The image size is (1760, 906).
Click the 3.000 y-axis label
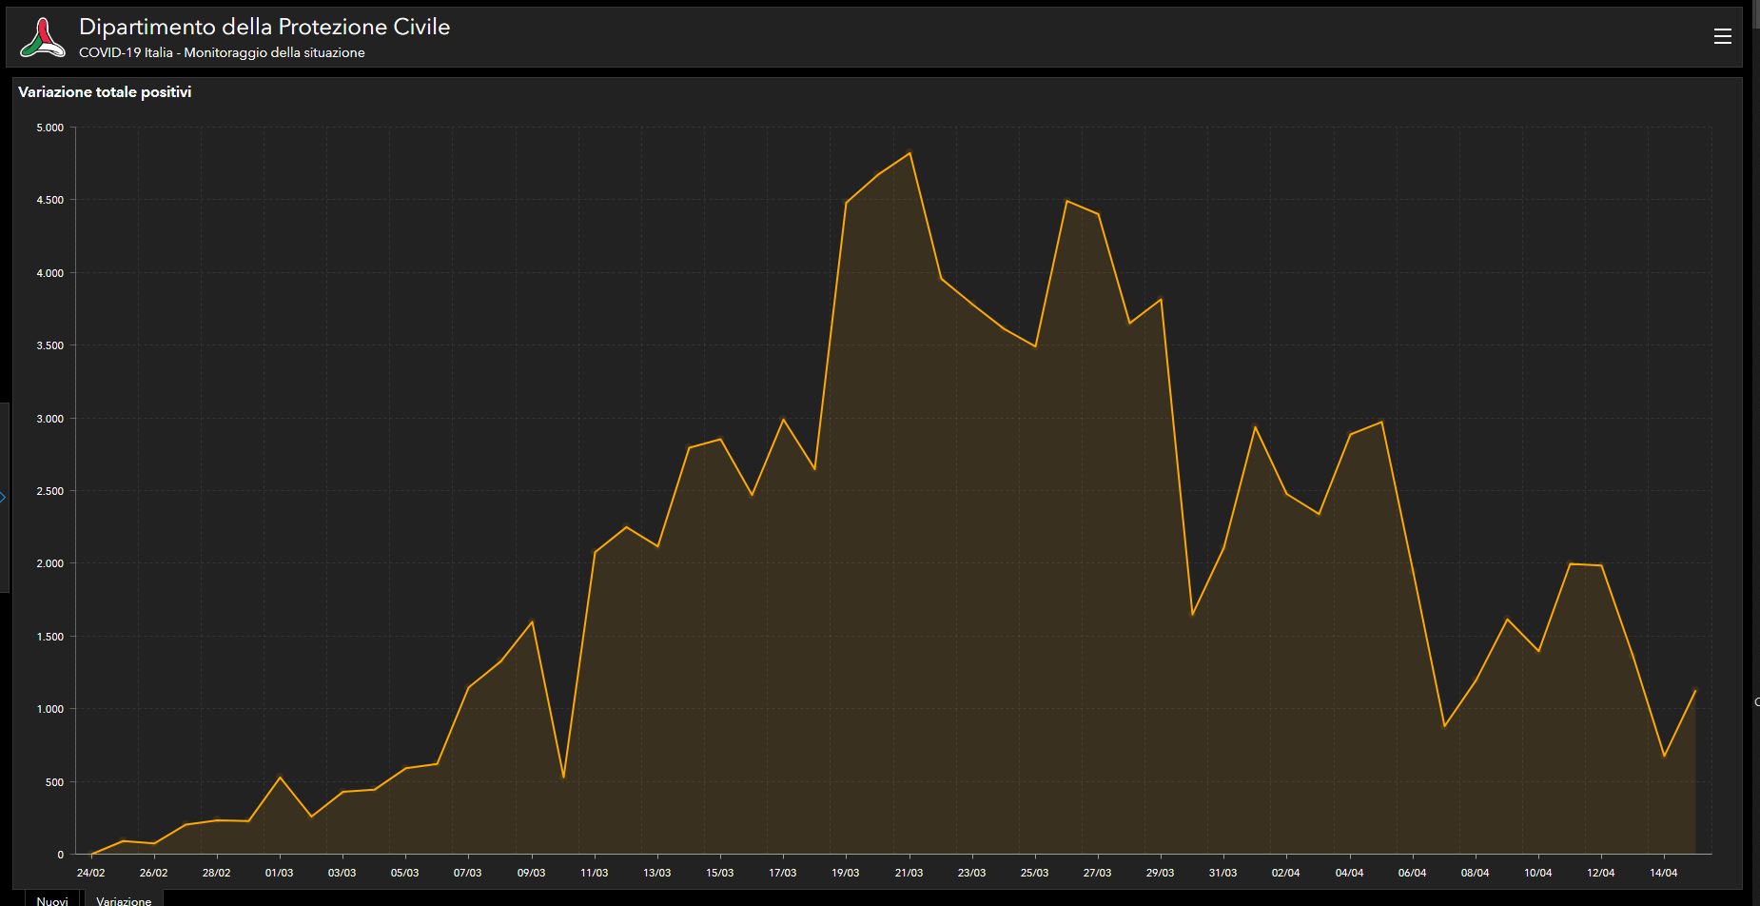49,419
